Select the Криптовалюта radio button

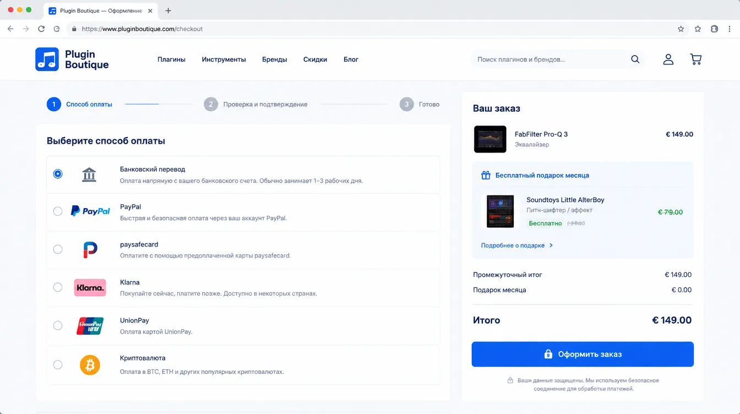click(x=58, y=364)
